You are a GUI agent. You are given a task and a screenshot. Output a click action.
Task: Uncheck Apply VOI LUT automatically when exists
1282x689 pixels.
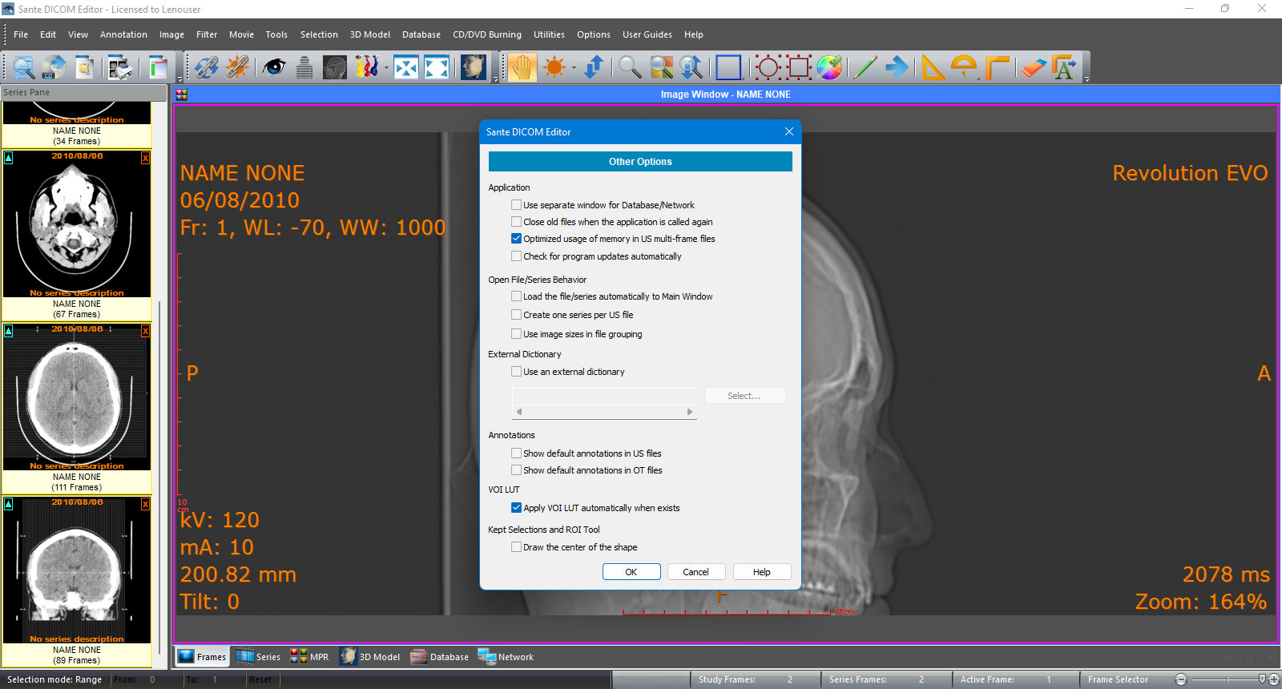coord(517,508)
